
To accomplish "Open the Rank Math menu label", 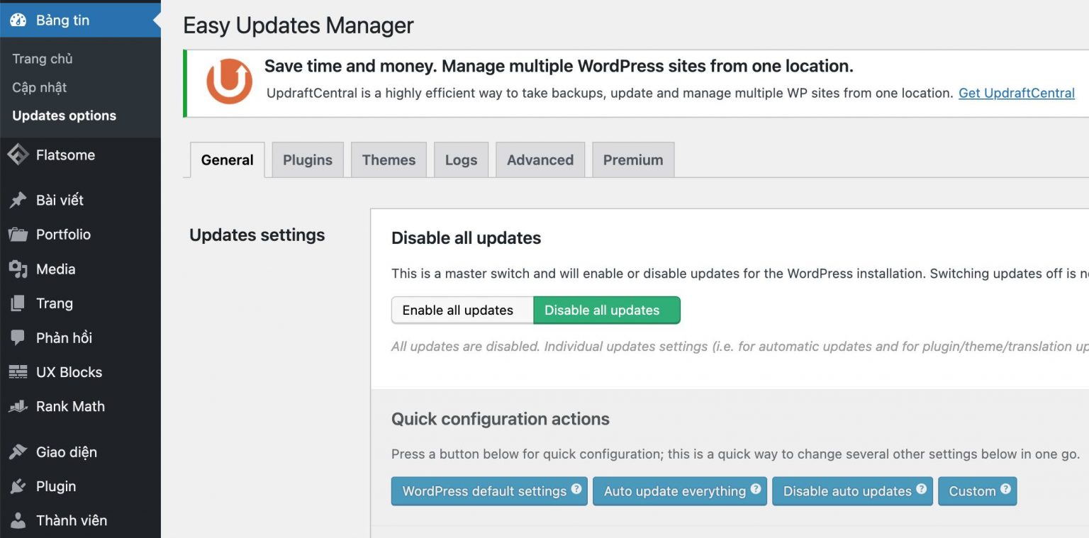I will [x=70, y=407].
